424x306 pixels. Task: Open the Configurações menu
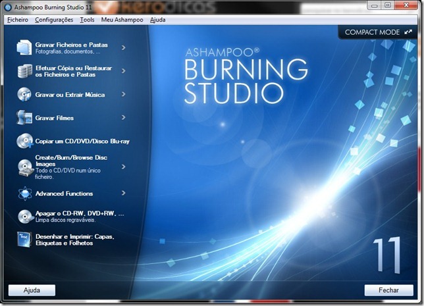[54, 20]
